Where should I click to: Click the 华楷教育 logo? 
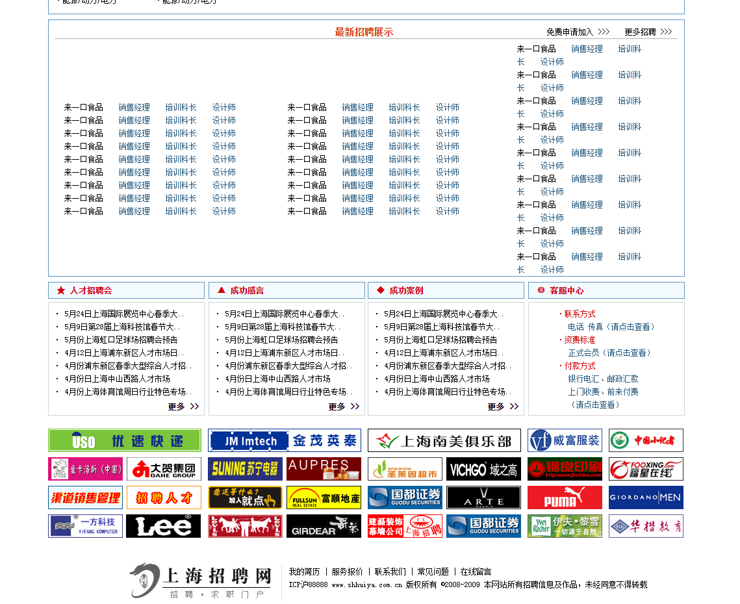(x=646, y=526)
